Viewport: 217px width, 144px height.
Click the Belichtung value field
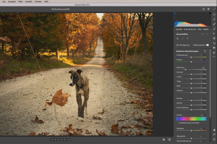click(203, 68)
